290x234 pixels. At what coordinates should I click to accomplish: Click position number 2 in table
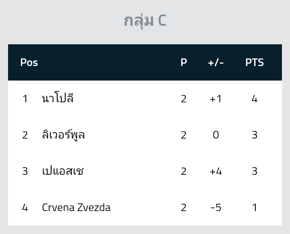point(25,135)
